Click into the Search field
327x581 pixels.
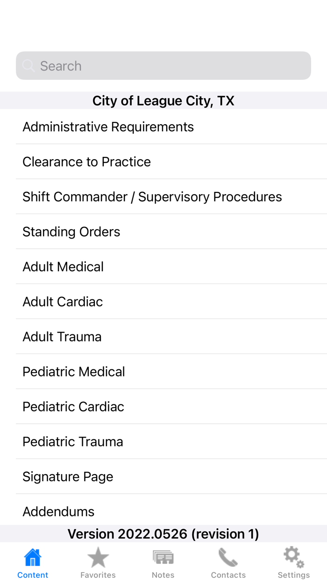click(x=173, y=66)
